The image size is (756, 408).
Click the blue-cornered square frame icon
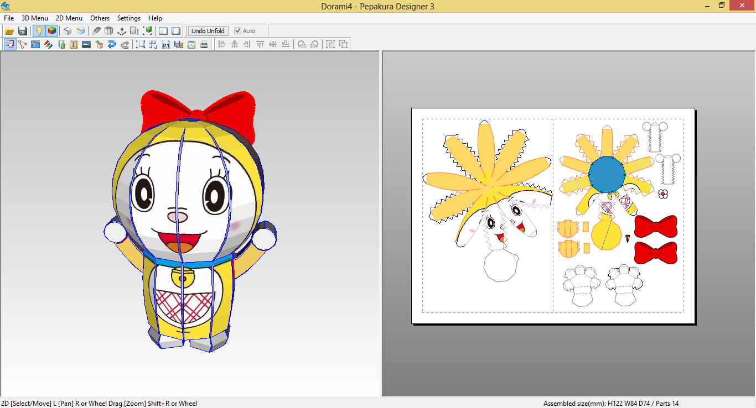(x=141, y=44)
